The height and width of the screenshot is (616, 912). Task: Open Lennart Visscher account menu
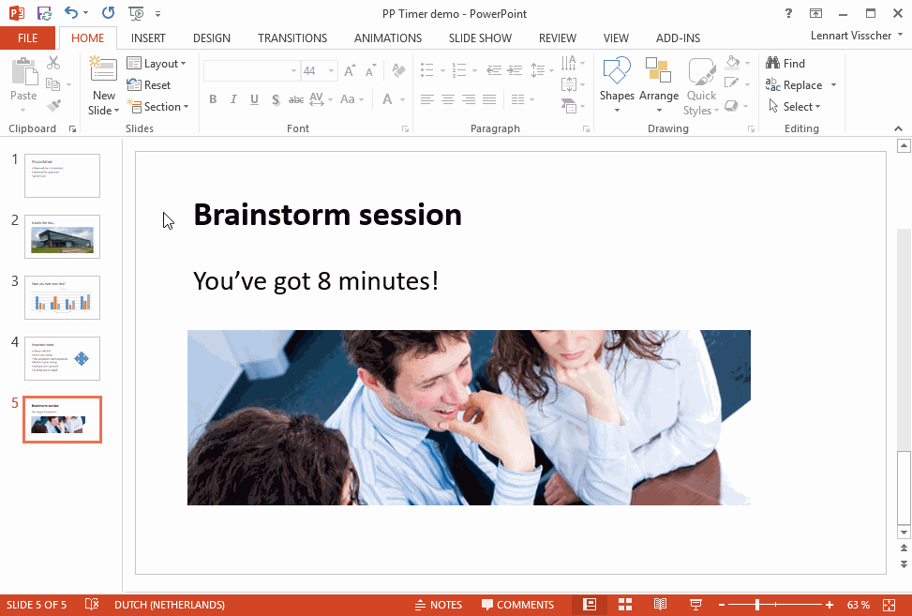[856, 36]
